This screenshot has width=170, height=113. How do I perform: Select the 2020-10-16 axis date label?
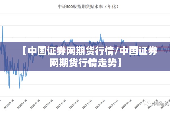coord(139,104)
